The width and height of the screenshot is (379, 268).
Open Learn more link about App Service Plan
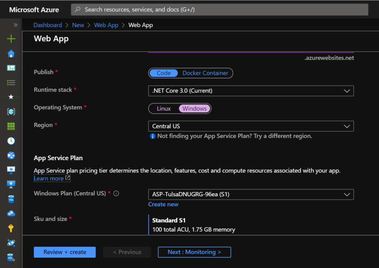tap(49, 179)
